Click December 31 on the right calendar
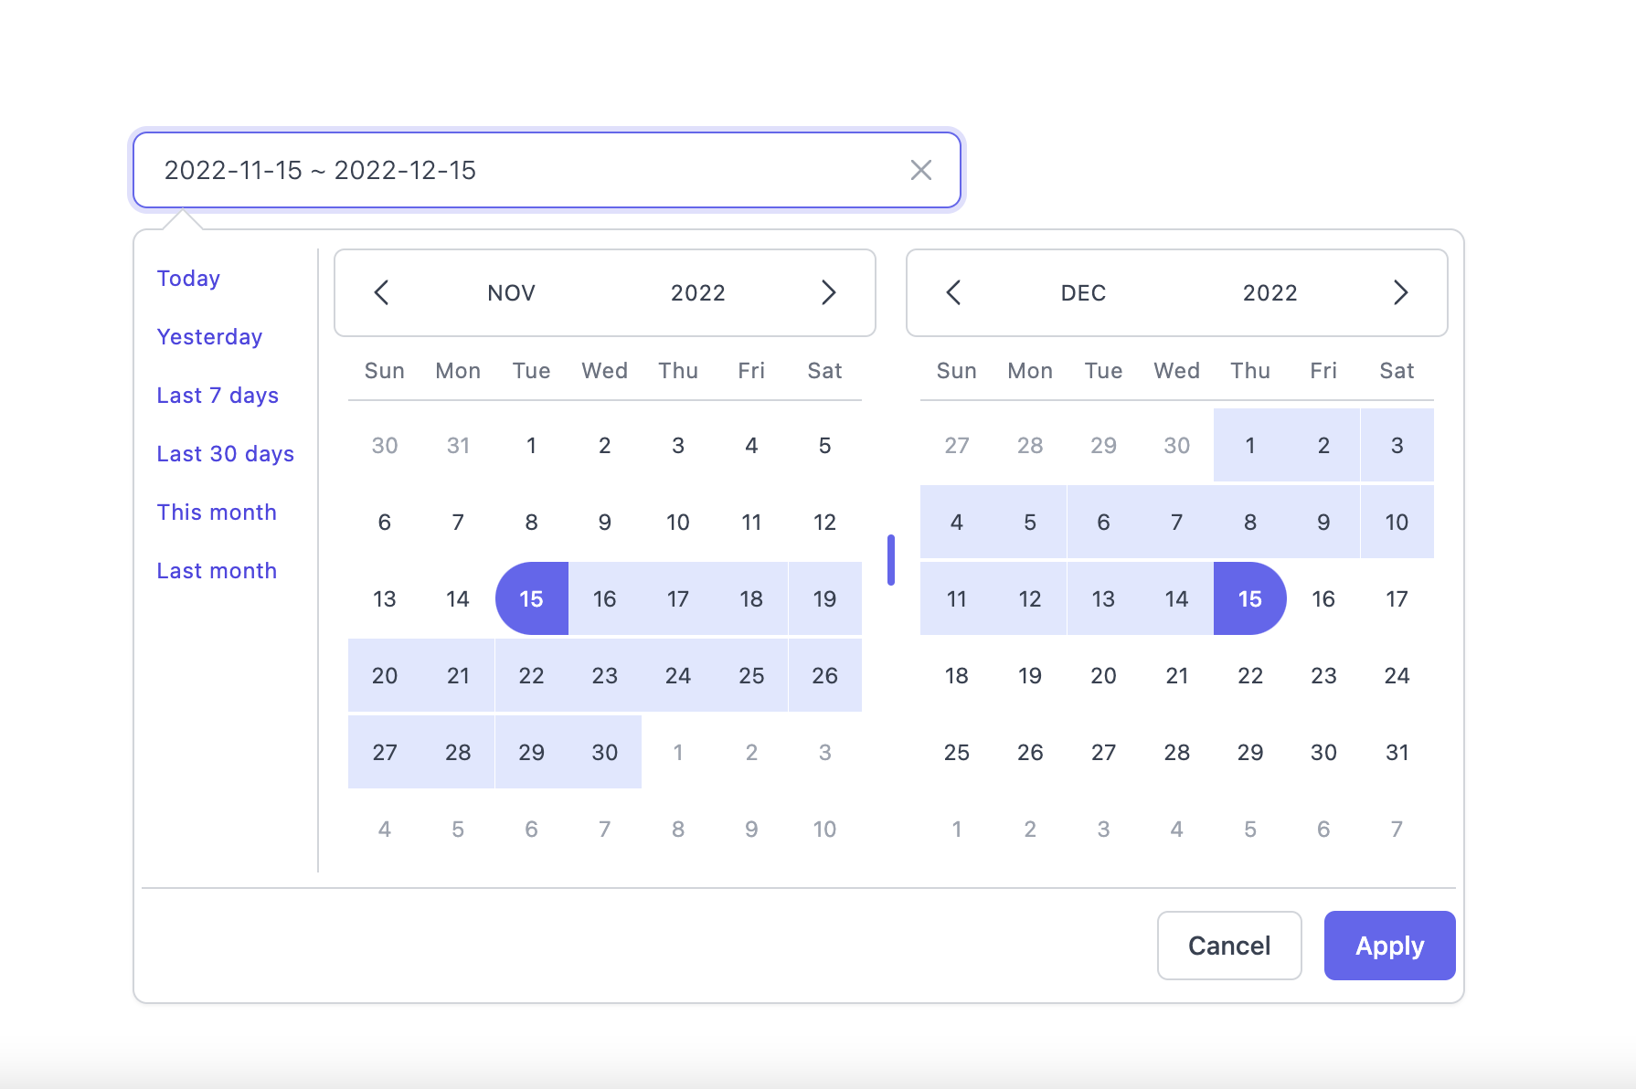This screenshot has height=1089, width=1636. 1397,752
